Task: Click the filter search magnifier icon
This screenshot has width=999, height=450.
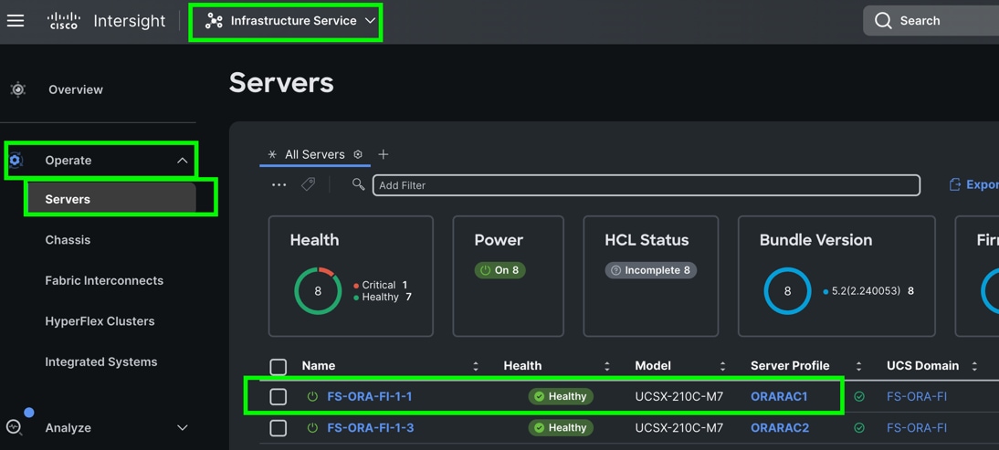Action: tap(359, 184)
